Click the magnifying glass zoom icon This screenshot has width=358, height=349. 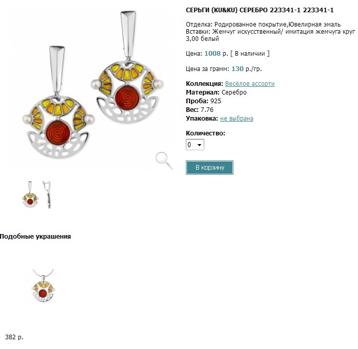pyautogui.click(x=164, y=161)
